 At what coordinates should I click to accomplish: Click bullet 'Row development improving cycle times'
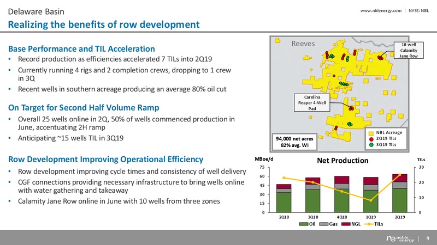132,171
